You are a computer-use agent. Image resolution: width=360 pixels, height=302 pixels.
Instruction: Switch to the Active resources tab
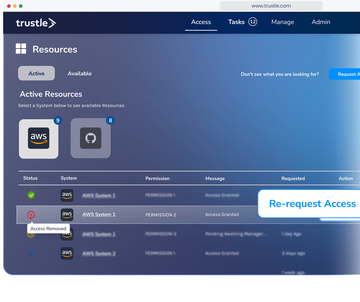[x=37, y=73]
